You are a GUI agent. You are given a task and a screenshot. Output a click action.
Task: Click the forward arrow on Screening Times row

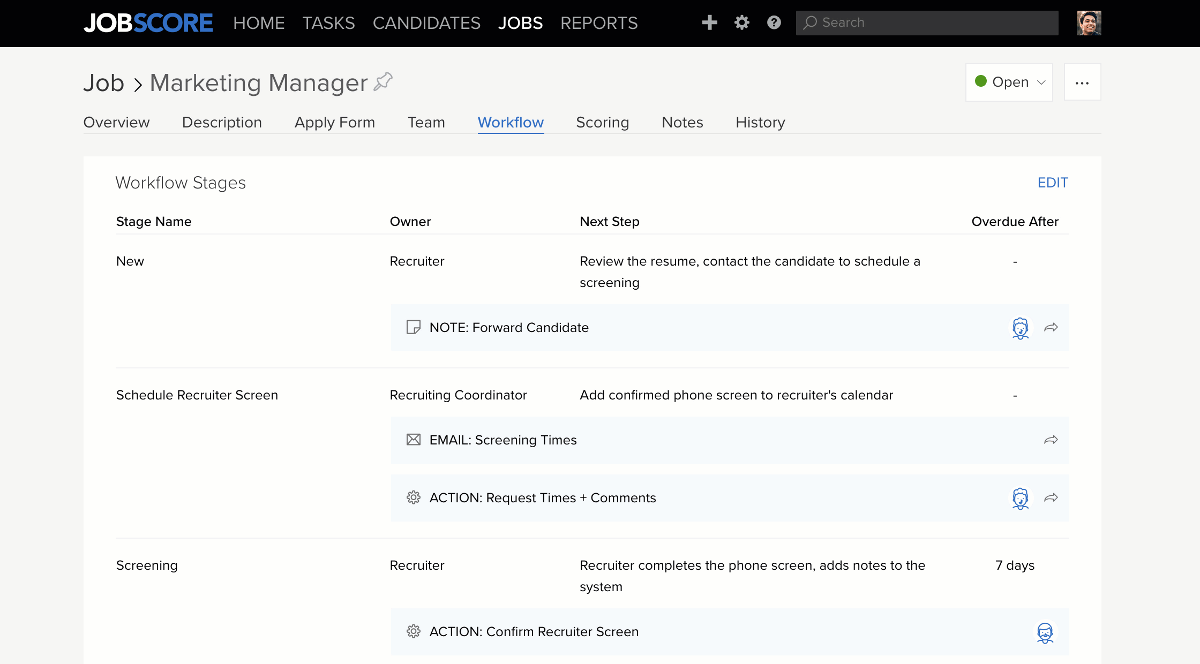coord(1051,440)
